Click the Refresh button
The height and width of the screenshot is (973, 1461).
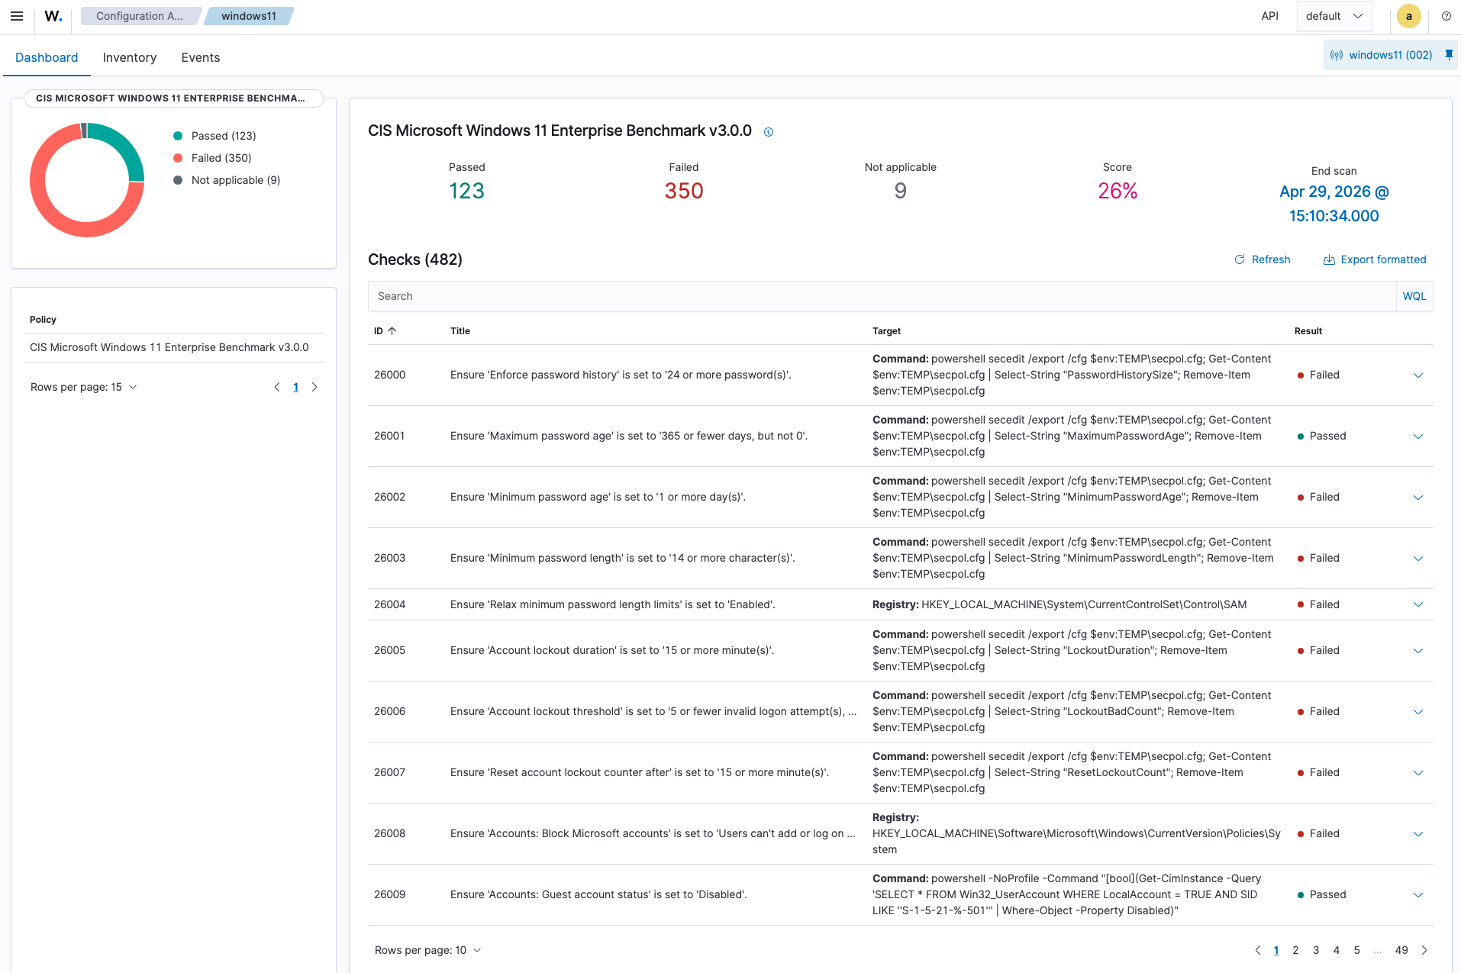[1263, 259]
